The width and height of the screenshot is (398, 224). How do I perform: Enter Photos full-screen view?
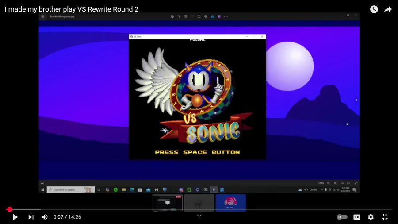pyautogui.click(x=356, y=183)
